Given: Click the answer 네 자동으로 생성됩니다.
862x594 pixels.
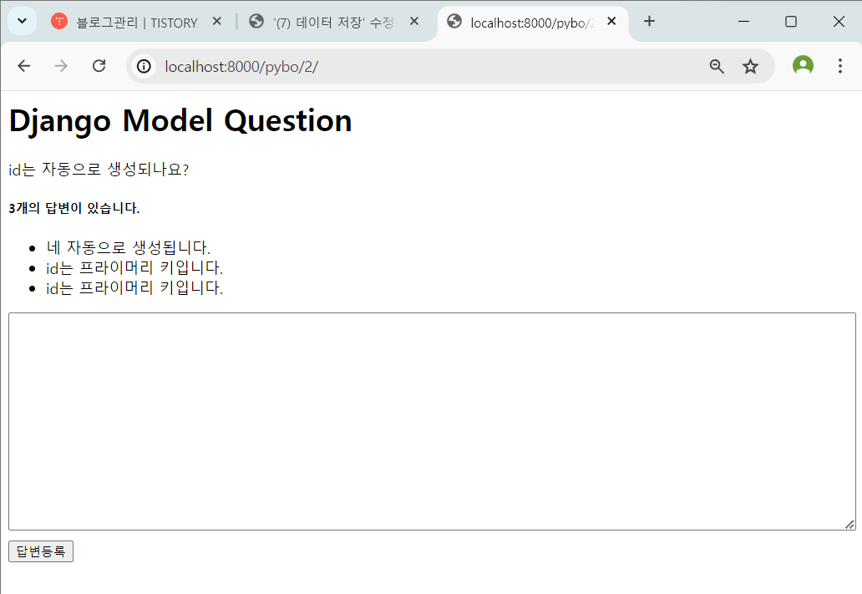Looking at the screenshot, I should (128, 247).
